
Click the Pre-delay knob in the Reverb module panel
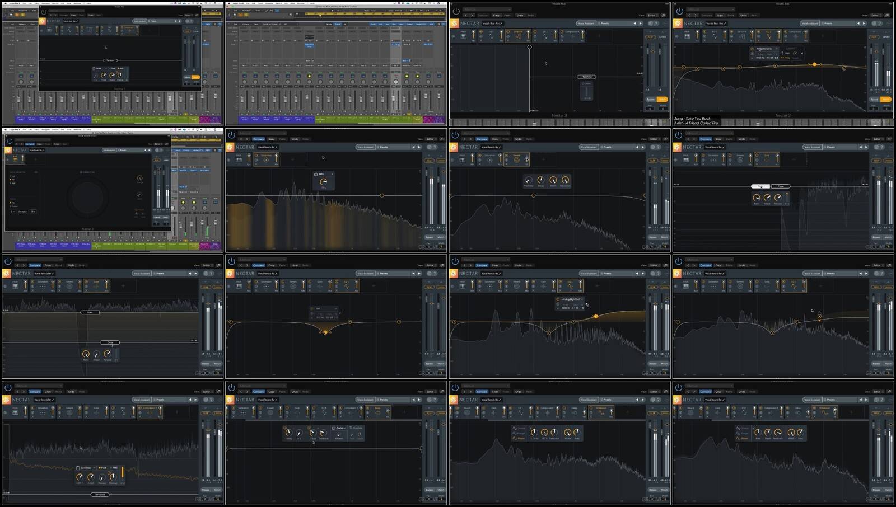coord(528,180)
